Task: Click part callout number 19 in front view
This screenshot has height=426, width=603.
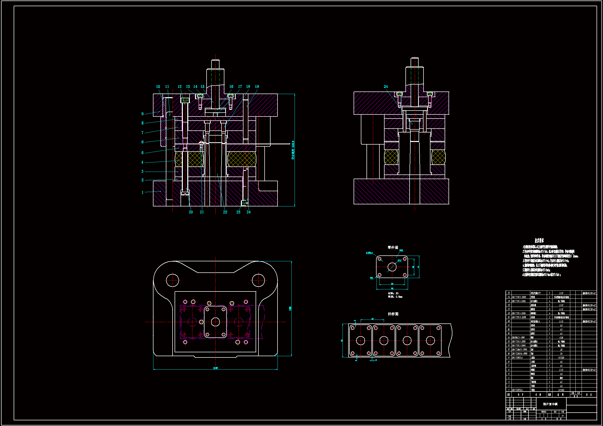Action: pos(257,87)
